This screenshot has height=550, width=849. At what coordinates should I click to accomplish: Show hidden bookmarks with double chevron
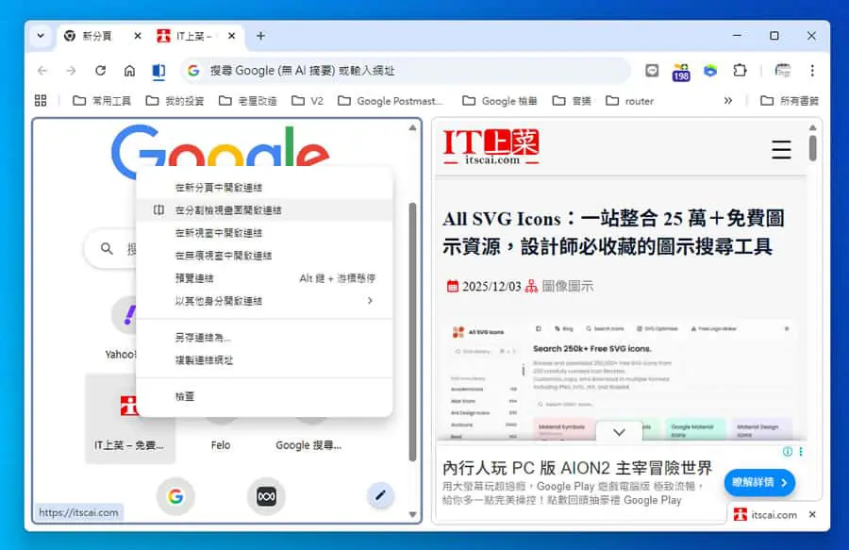coord(728,101)
